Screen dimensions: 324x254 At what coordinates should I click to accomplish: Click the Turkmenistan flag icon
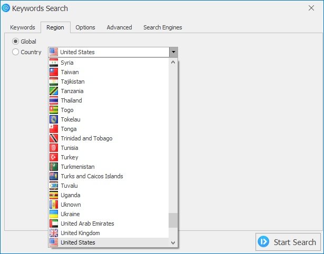point(54,167)
